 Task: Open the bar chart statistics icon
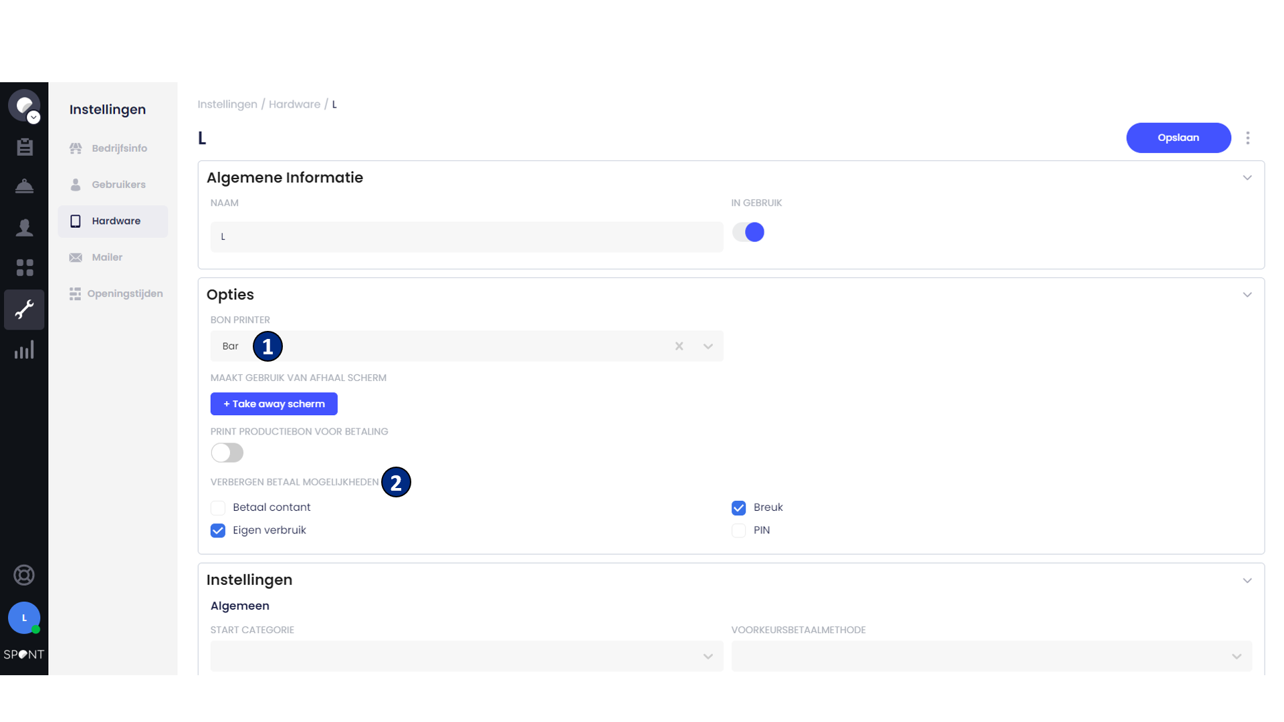click(25, 350)
